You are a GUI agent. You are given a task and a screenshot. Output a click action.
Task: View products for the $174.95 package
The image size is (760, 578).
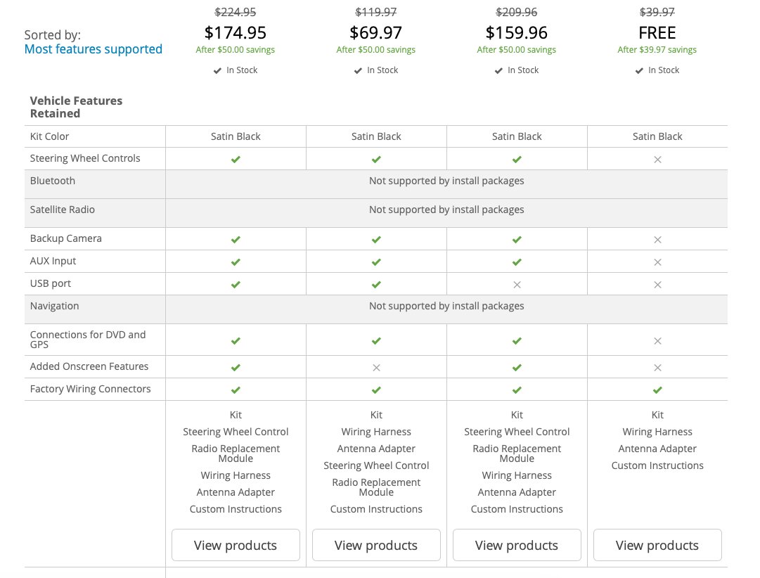236,545
